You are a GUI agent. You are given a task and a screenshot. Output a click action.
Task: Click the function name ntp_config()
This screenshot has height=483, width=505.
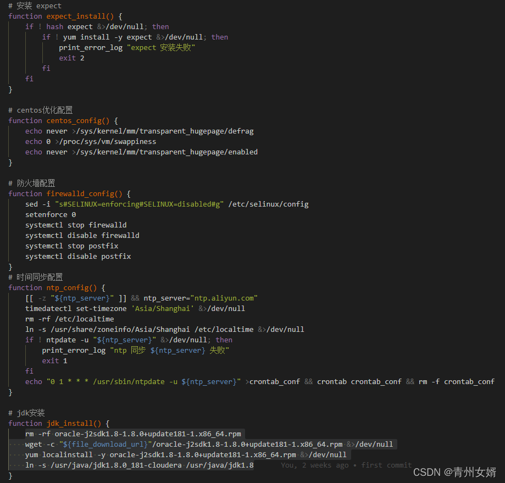(x=71, y=288)
